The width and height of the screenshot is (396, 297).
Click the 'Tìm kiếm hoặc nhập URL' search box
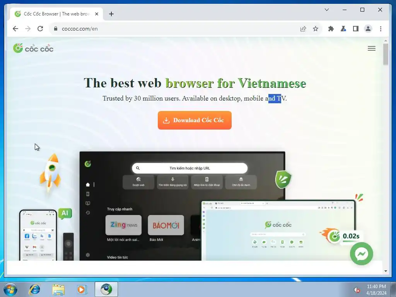point(189,168)
